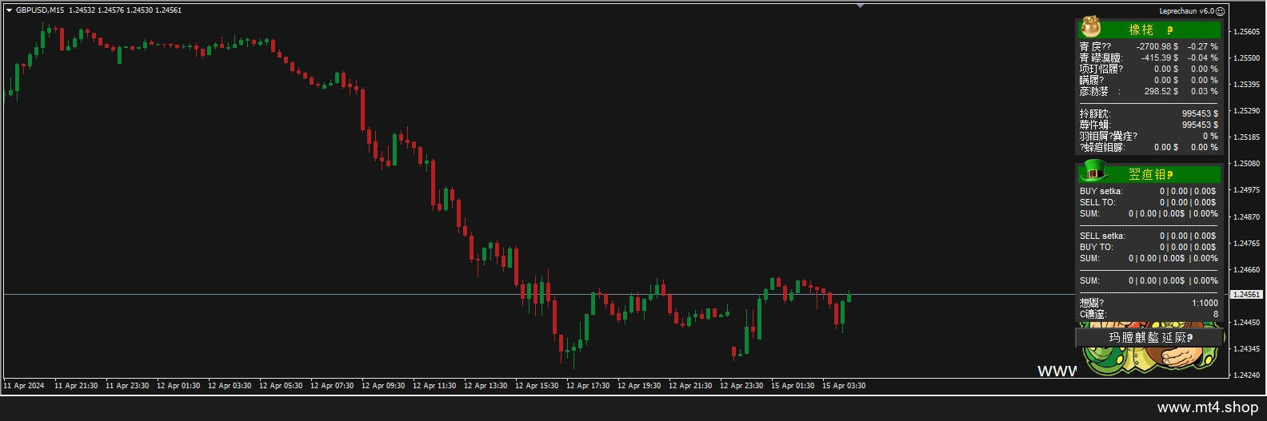Click the 12 Apr 09:30 time label

pos(383,386)
